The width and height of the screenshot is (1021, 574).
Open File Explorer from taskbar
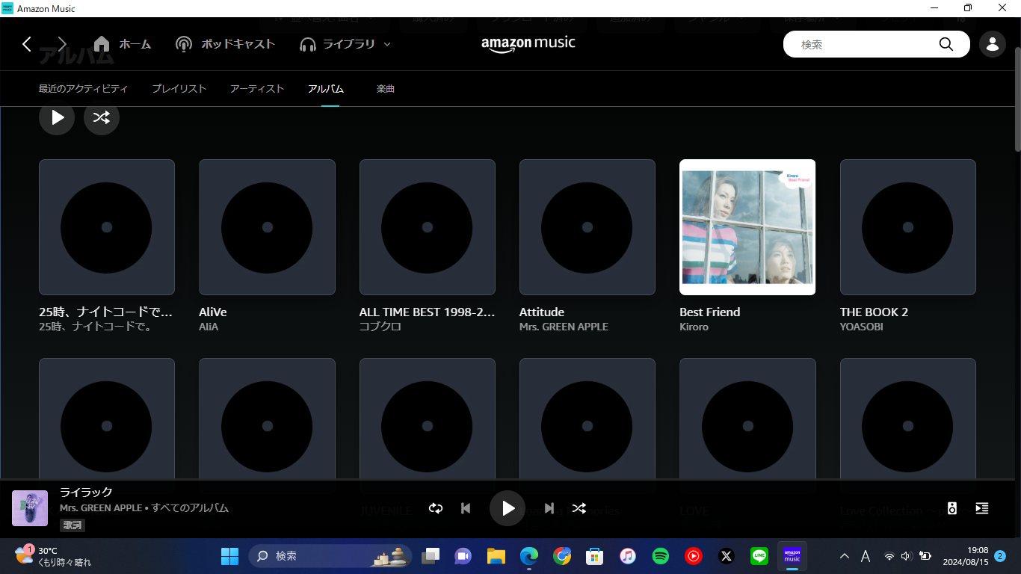[496, 556]
